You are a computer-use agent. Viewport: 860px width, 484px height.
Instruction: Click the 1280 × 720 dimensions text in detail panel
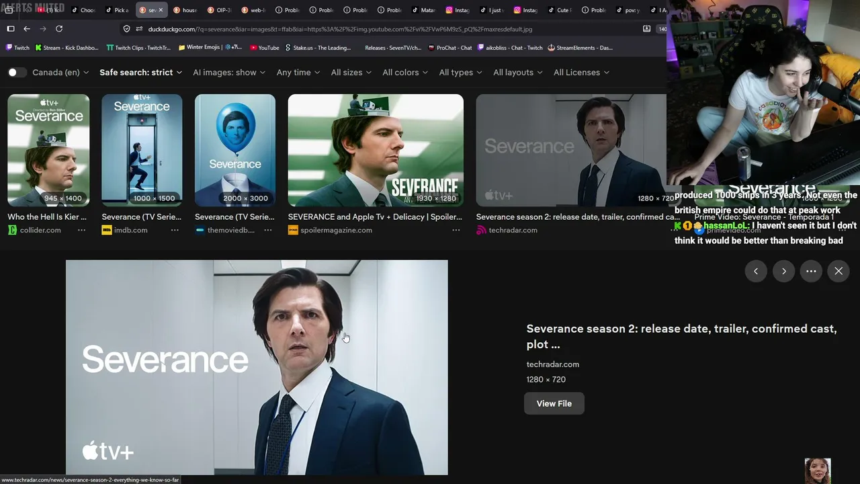point(546,380)
